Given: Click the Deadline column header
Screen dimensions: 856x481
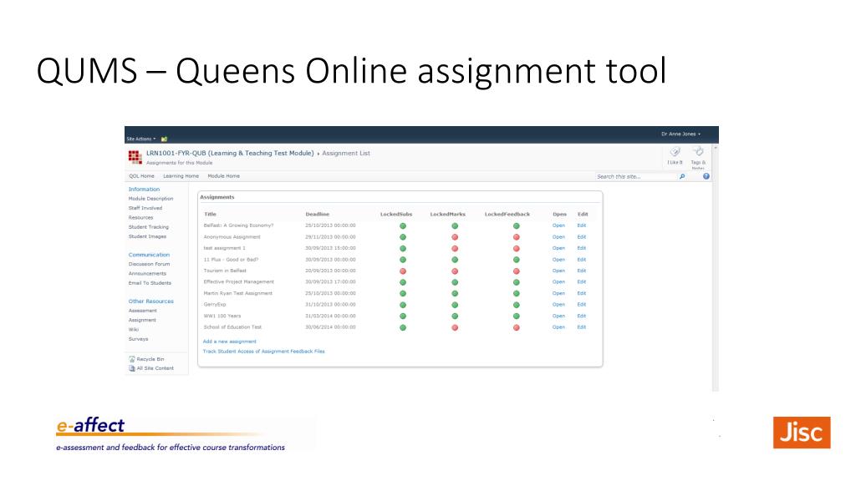Looking at the screenshot, I should point(317,215).
